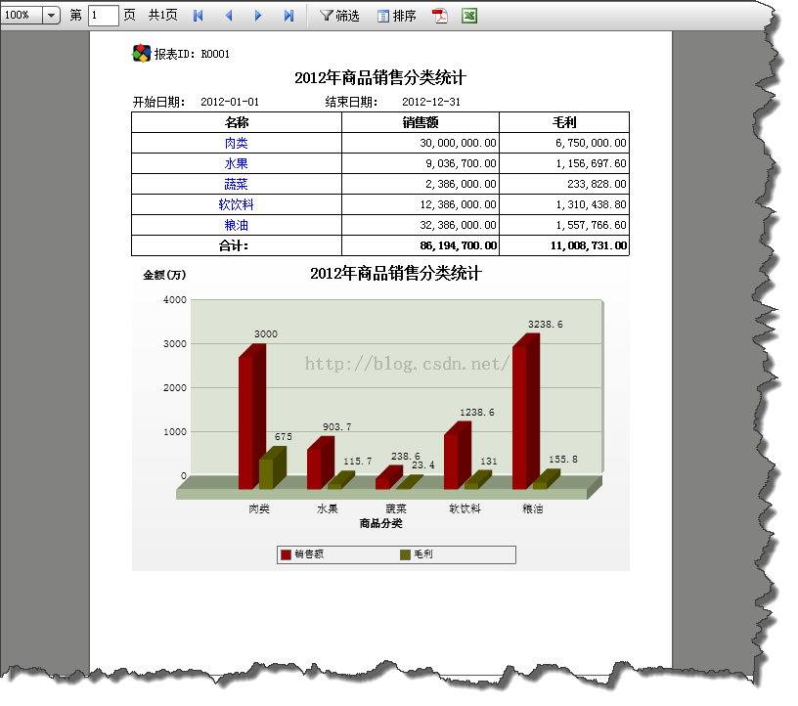Open the 筛选 filter tool

(339, 16)
